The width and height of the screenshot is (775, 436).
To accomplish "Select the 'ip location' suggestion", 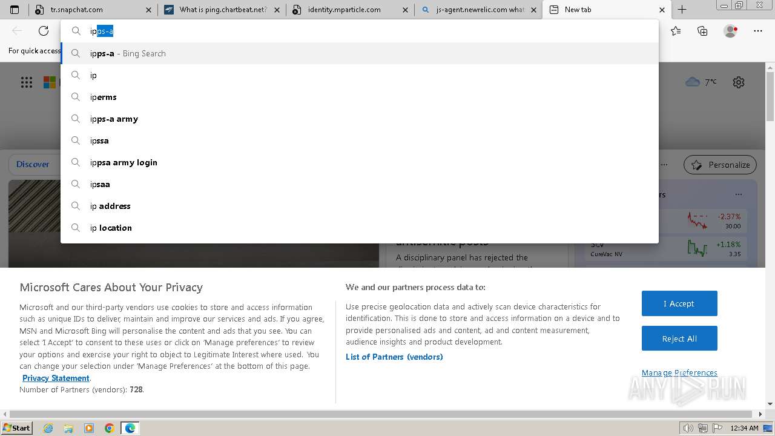I will pyautogui.click(x=360, y=228).
